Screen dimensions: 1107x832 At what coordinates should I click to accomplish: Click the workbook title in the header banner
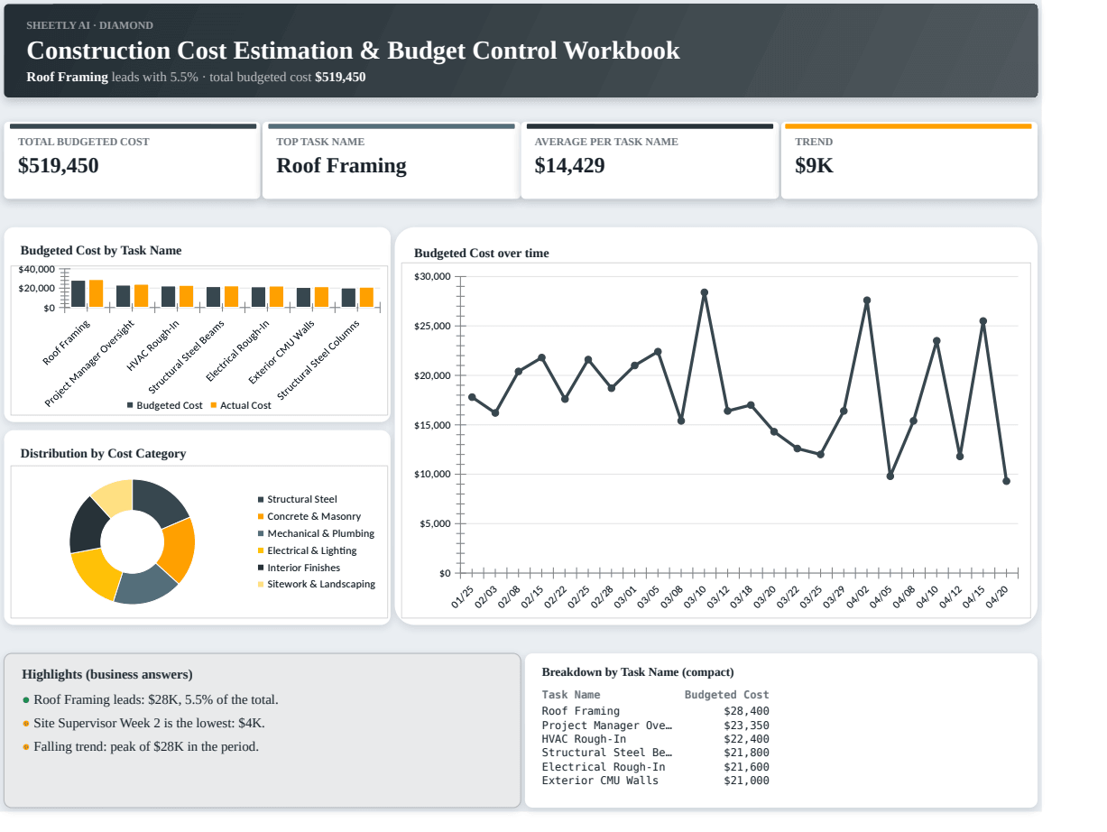353,51
